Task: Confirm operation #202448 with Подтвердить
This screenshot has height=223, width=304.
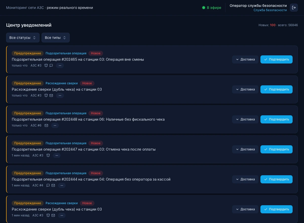Action: pyautogui.click(x=276, y=119)
